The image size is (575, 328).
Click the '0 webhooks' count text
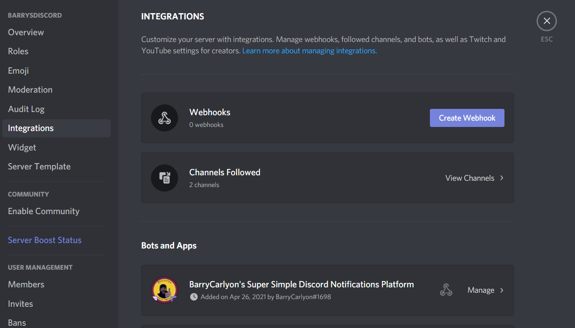(206, 125)
